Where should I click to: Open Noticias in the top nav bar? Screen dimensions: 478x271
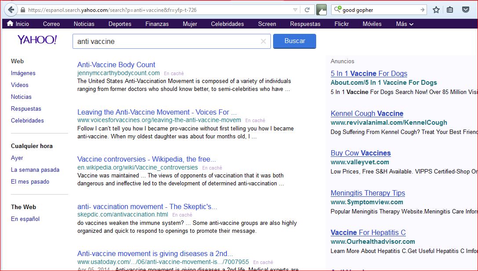84,24
